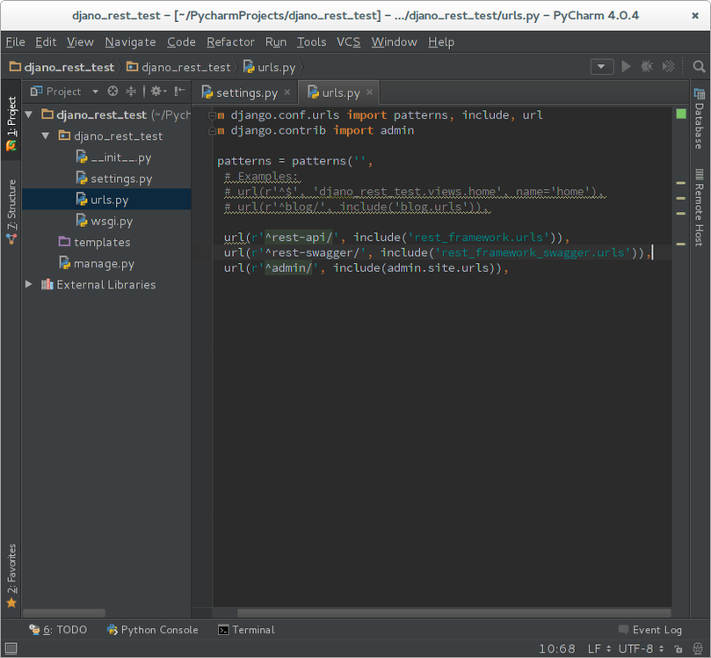Image resolution: width=711 pixels, height=658 pixels.
Task: Open Search Everywhere magnifier icon
Action: 699,67
